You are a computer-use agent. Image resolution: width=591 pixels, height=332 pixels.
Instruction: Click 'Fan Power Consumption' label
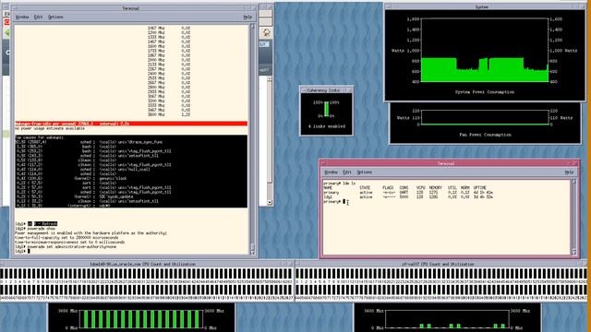coord(485,135)
